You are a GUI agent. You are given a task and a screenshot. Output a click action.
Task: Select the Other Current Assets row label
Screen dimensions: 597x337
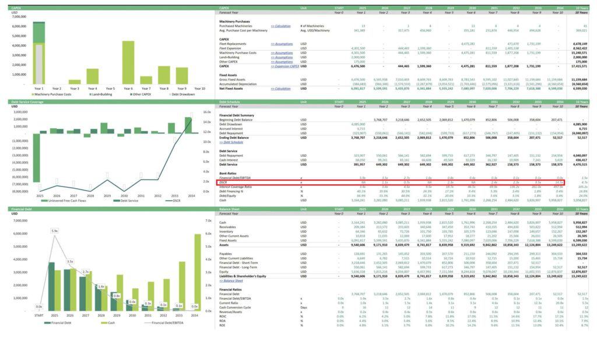[234, 236]
